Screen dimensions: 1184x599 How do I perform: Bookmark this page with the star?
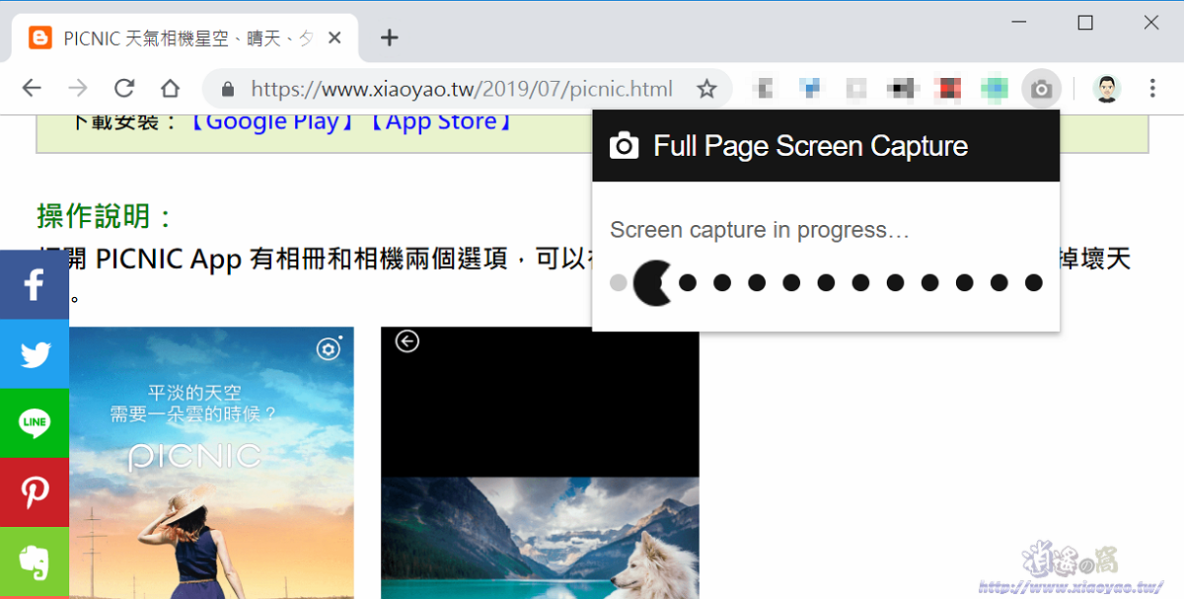706,90
